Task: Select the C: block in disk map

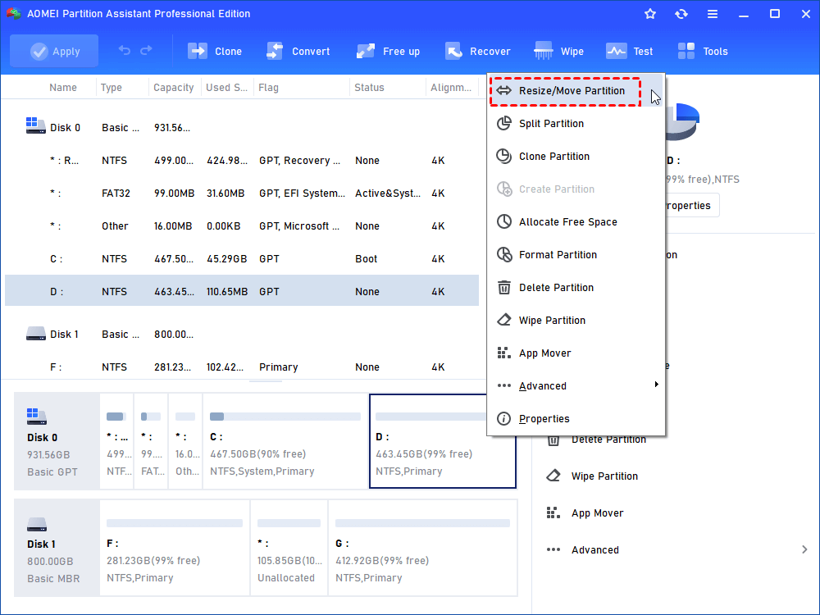Action: pos(285,442)
